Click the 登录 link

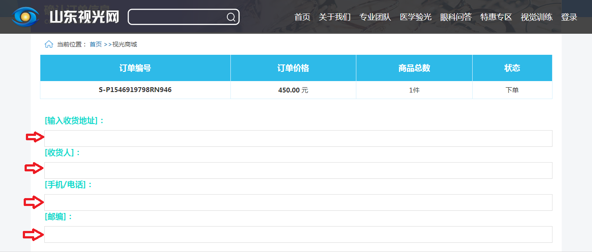[569, 17]
